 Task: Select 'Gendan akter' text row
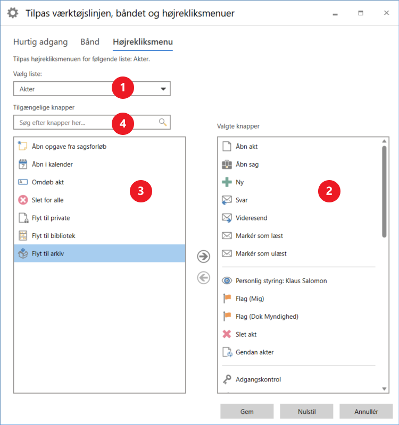(255, 352)
